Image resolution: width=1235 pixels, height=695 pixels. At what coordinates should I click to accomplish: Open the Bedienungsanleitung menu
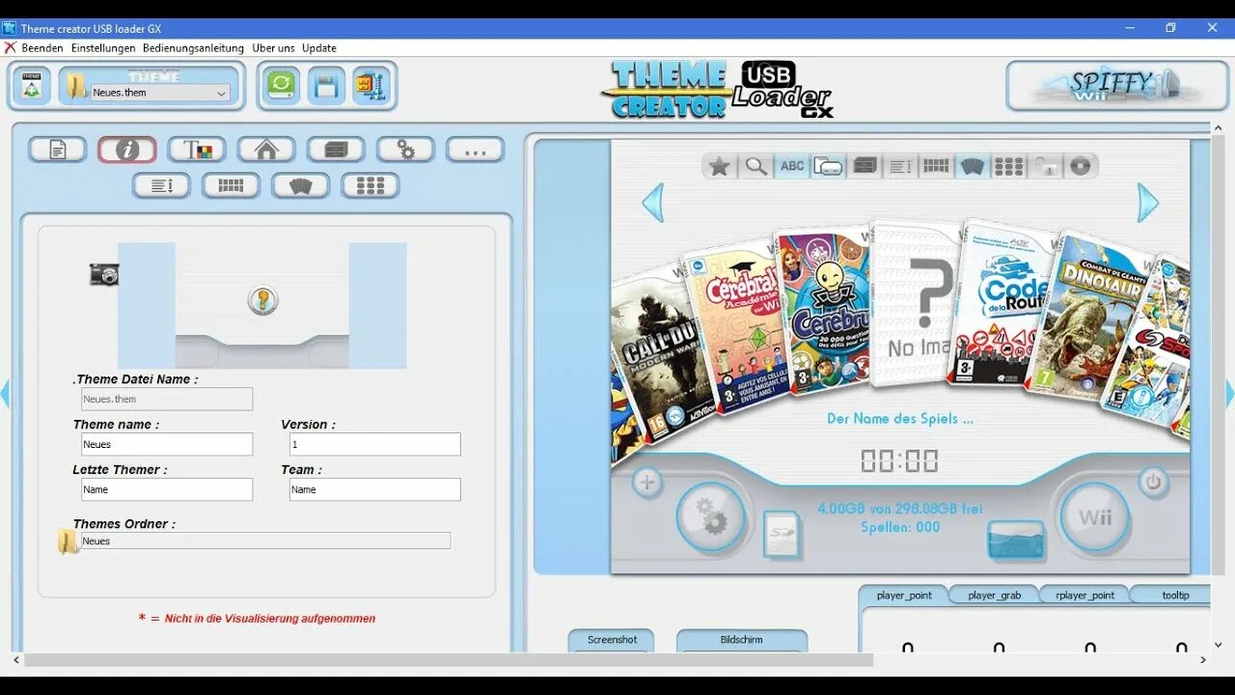tap(193, 47)
